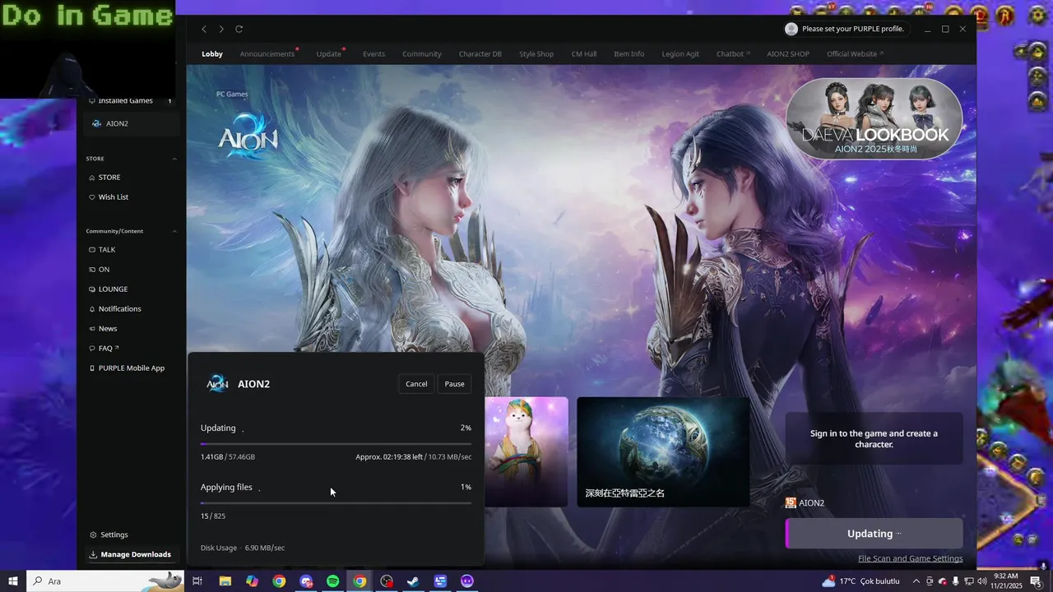
Task: Click the volume speaker tray icon
Action: [981, 581]
